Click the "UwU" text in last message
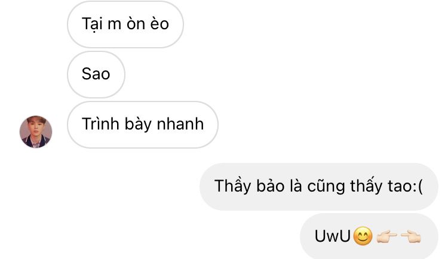 click(333, 236)
